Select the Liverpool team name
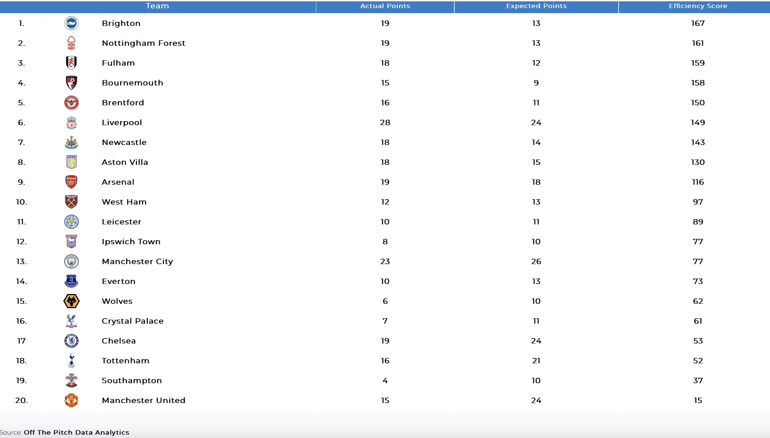 pyautogui.click(x=122, y=122)
